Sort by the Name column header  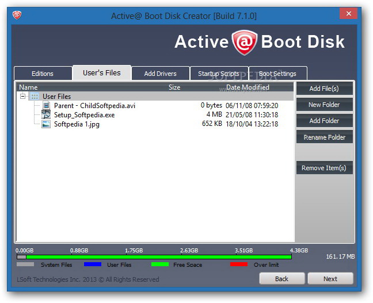[x=28, y=87]
